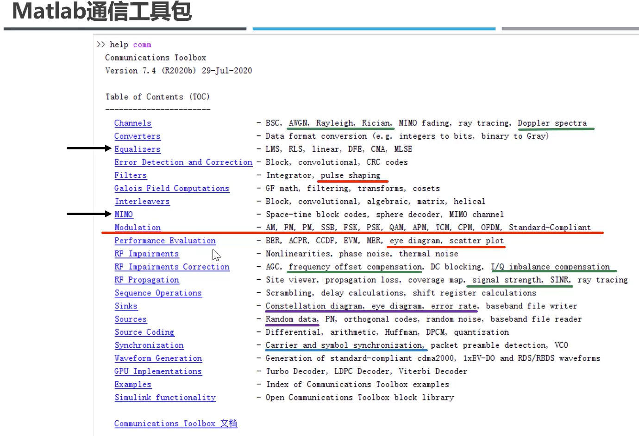The height and width of the screenshot is (436, 639).
Task: Open the Performance Evaluation link
Action: click(x=165, y=240)
